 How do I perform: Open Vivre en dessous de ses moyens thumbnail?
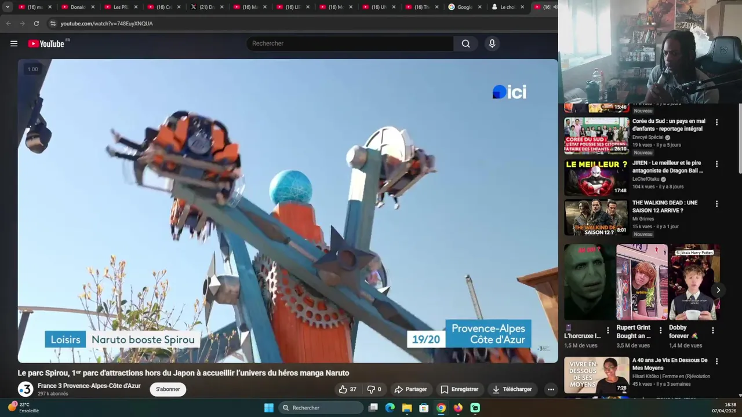point(596,375)
